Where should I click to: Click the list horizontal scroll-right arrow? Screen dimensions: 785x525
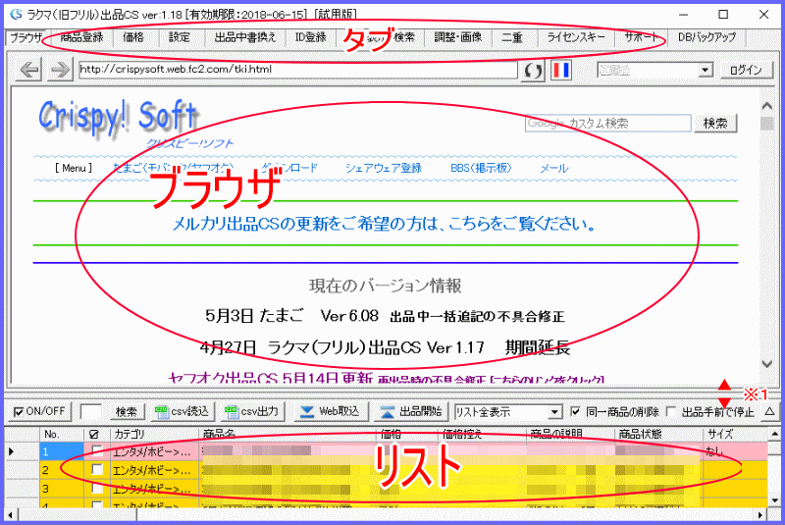(x=761, y=514)
